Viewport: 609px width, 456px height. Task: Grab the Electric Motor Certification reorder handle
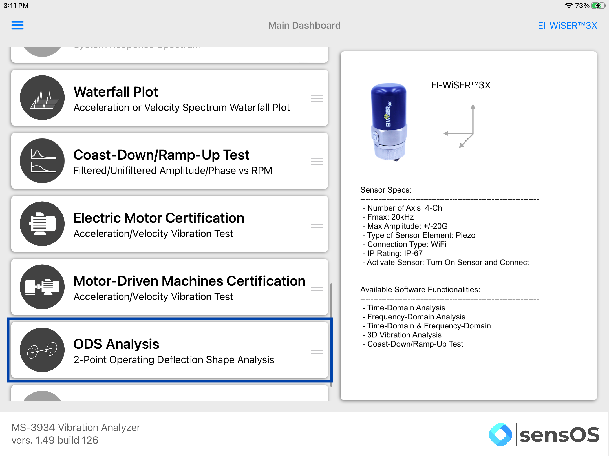pyautogui.click(x=317, y=225)
